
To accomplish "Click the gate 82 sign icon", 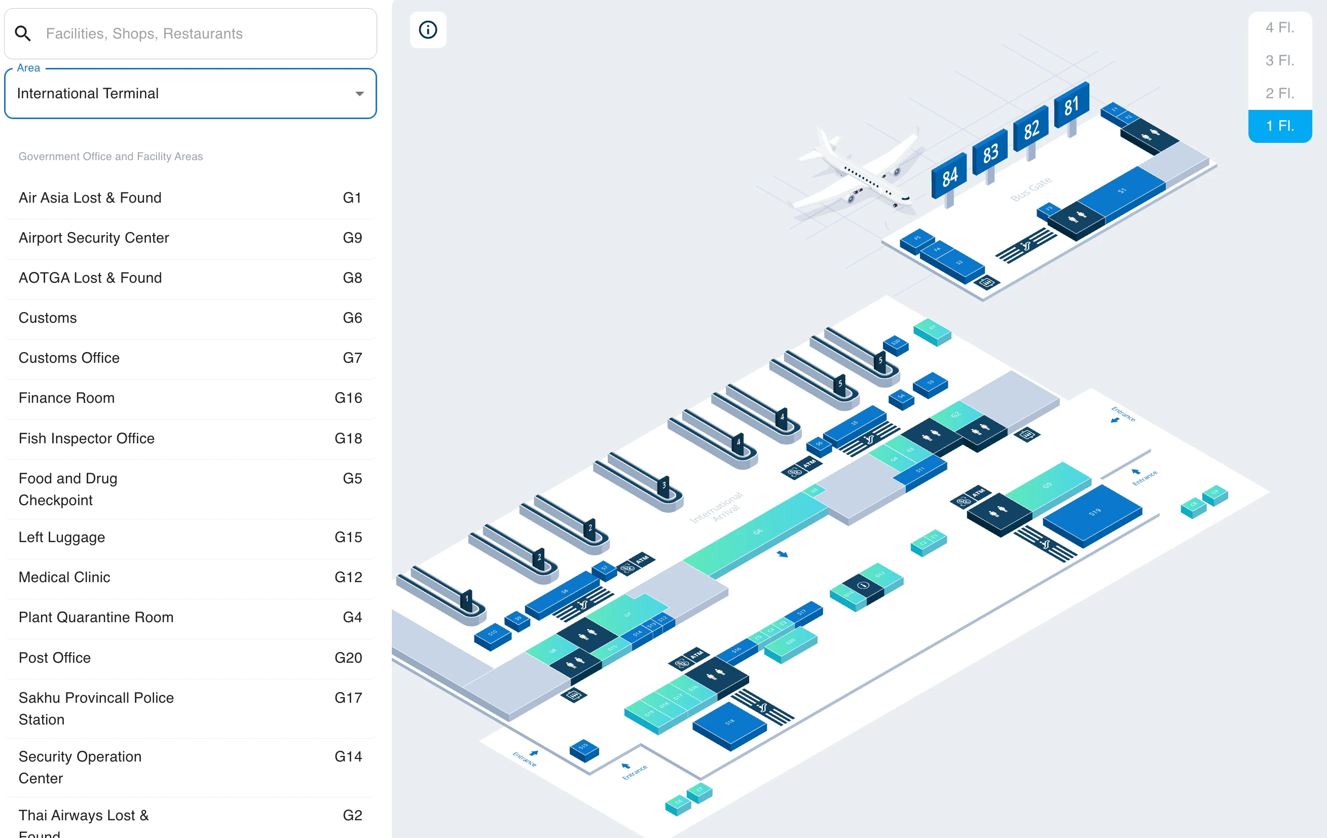I will pos(1030,130).
